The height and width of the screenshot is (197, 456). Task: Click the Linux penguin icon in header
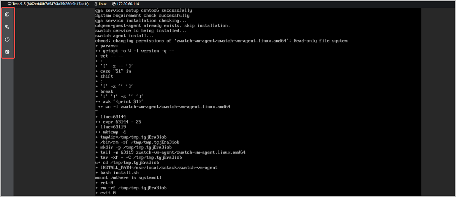point(96,3)
